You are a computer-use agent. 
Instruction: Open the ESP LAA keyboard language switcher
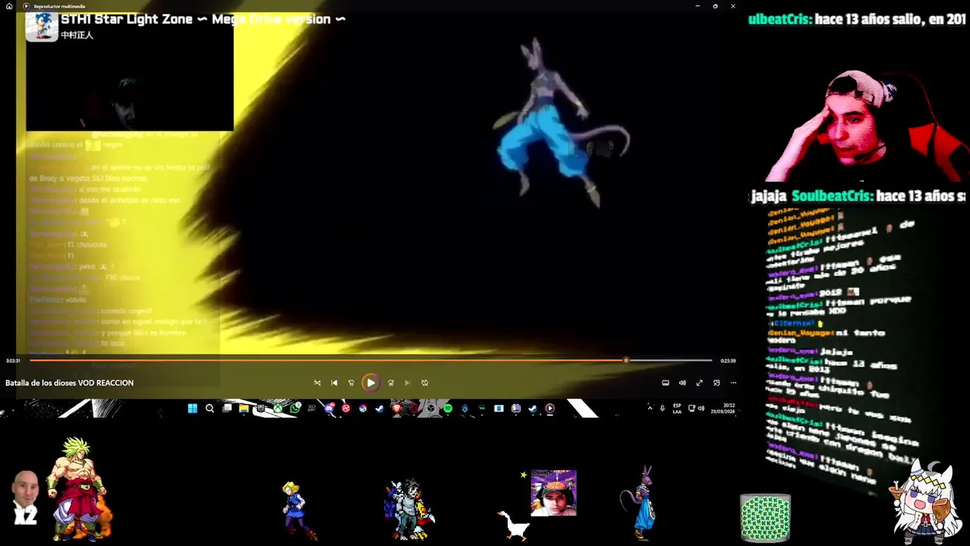click(x=677, y=409)
